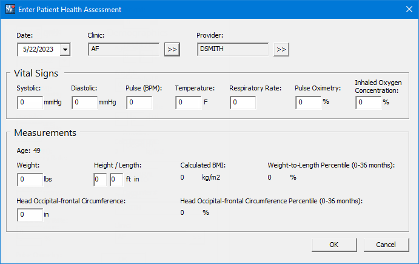Click the app icon in title bar
419x264 pixels.
pos(10,9)
